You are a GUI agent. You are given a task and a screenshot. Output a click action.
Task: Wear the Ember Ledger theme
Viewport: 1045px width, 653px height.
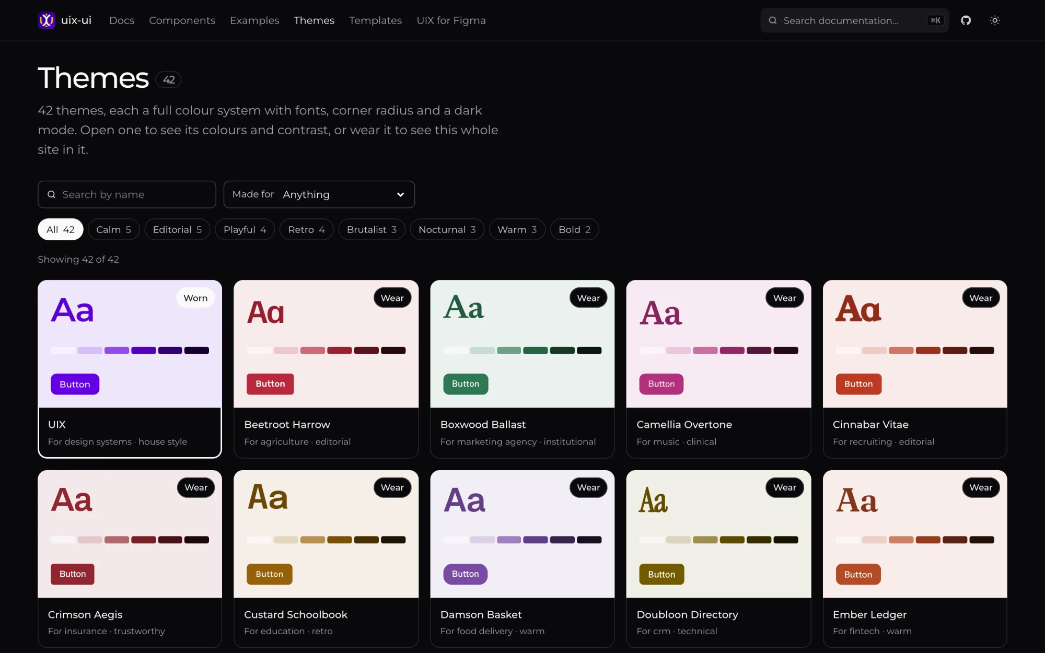pyautogui.click(x=981, y=487)
